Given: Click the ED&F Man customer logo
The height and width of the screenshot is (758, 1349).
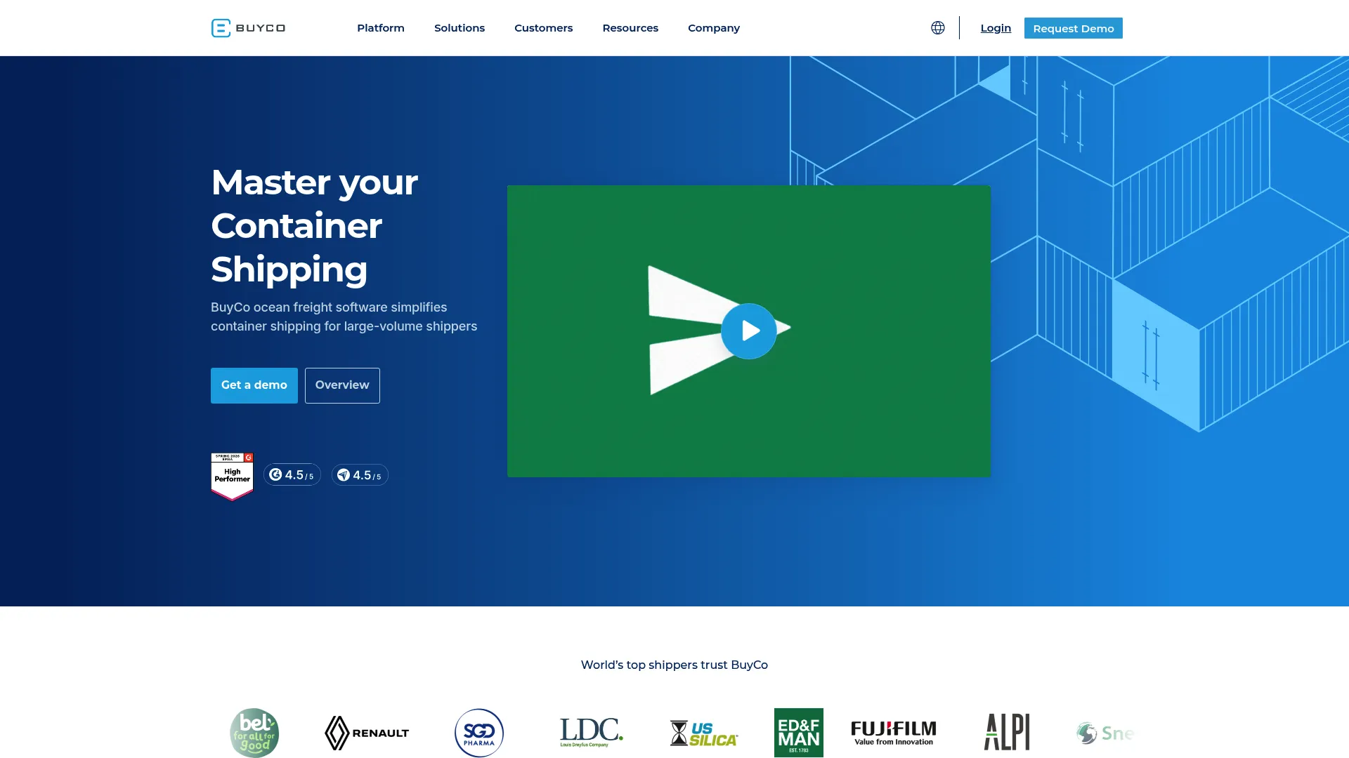Looking at the screenshot, I should coord(799,733).
